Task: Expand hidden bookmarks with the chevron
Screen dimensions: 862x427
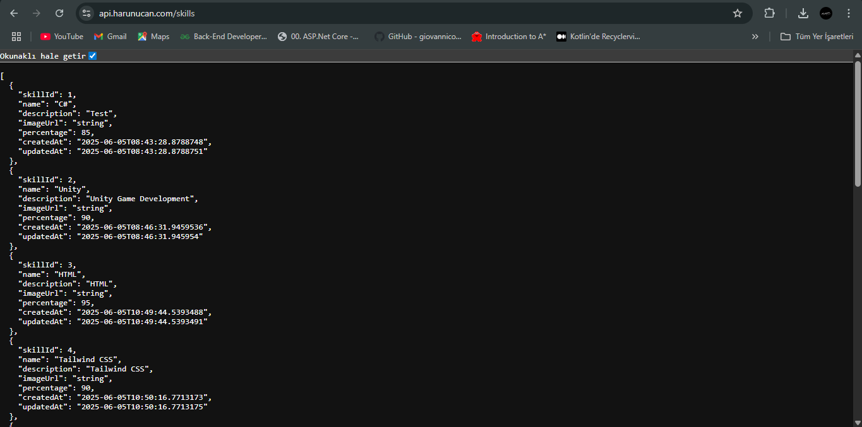Action: [x=755, y=36]
